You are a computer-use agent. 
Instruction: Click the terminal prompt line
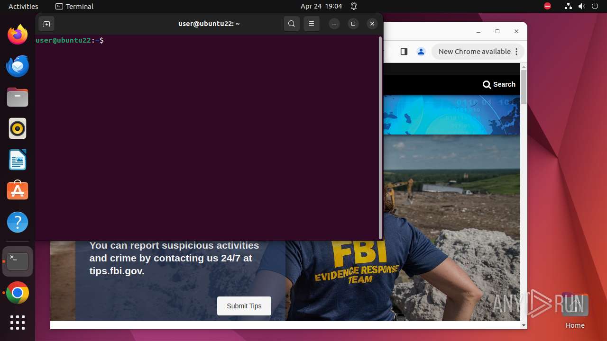pyautogui.click(x=70, y=40)
